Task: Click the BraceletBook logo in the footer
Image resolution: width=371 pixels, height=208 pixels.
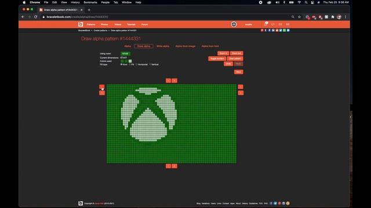Action: [x=81, y=203]
